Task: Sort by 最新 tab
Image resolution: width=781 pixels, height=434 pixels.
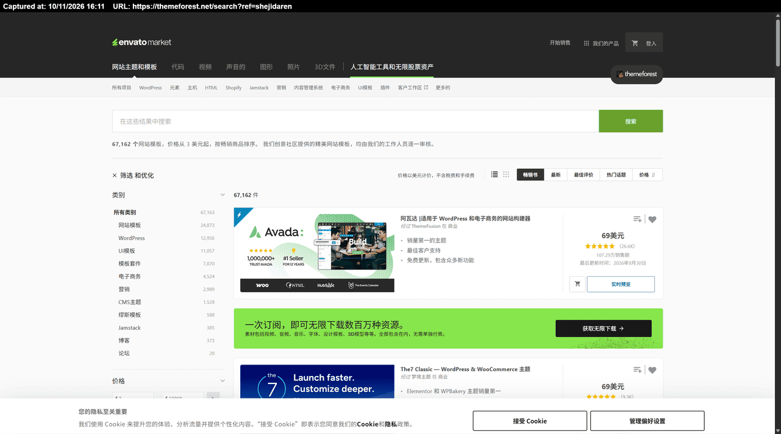Action: [x=556, y=175]
